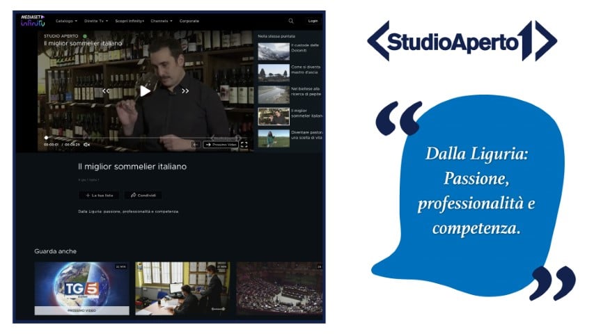Add video with 'La tua lista' button

pyautogui.click(x=100, y=196)
